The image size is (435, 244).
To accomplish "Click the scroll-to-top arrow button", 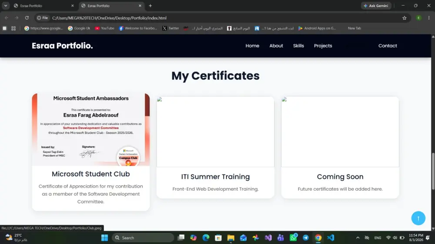I will [418, 218].
